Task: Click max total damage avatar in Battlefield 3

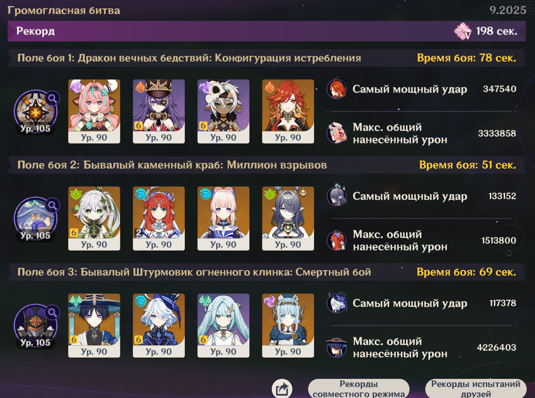Action: pos(337,348)
